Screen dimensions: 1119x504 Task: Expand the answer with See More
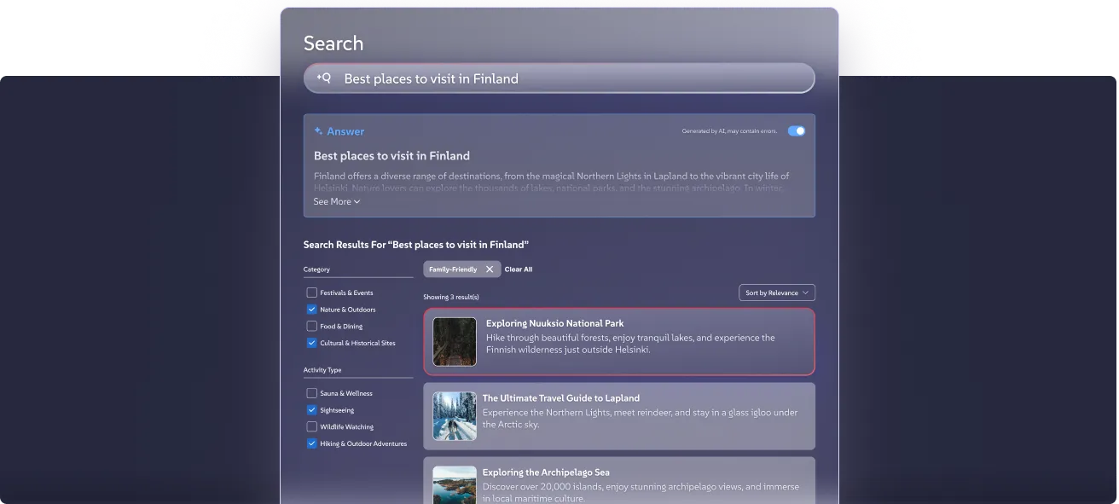(x=336, y=202)
